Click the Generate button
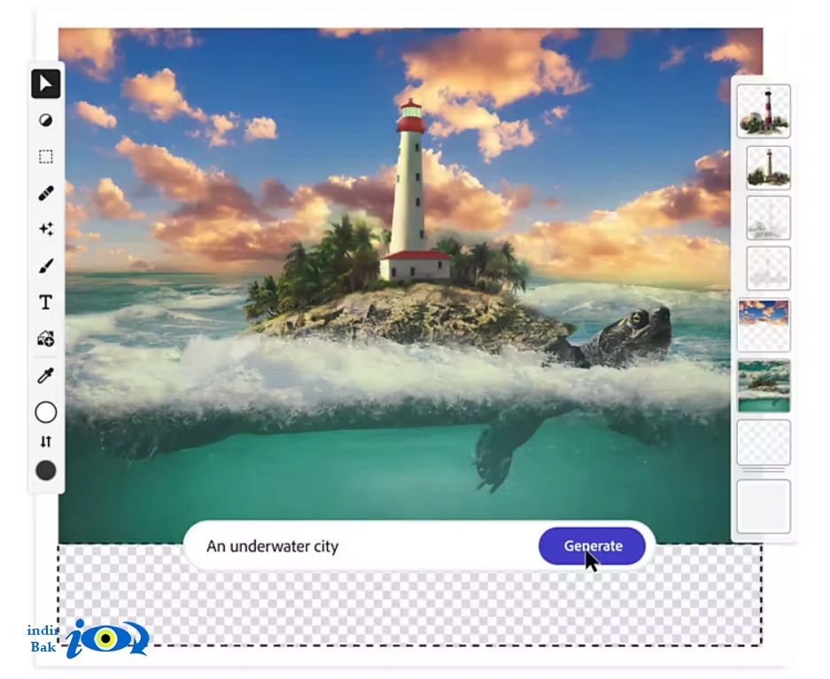Screen dimensions: 830x679 [x=592, y=545]
